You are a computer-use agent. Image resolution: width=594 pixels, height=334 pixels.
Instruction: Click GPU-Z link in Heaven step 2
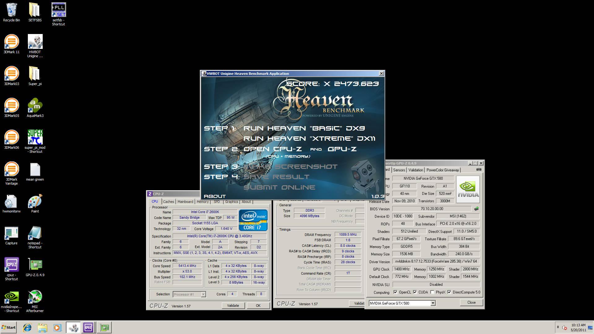click(342, 149)
